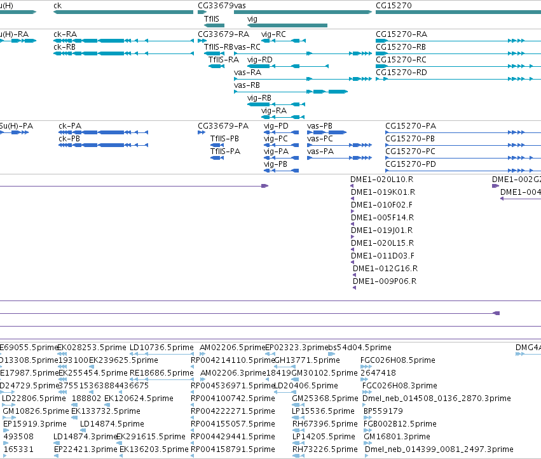
Task: Select protein label 'vas-PB'
Action: click(x=320, y=126)
